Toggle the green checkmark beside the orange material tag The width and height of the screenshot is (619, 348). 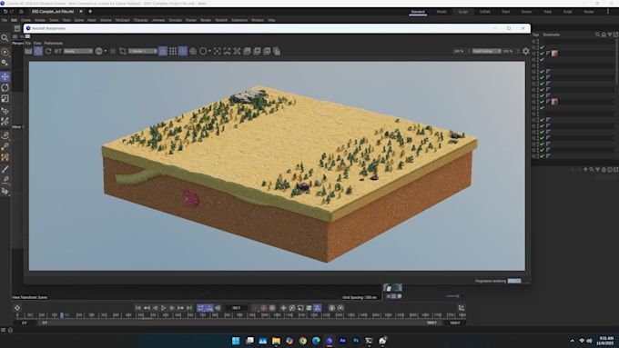542,54
